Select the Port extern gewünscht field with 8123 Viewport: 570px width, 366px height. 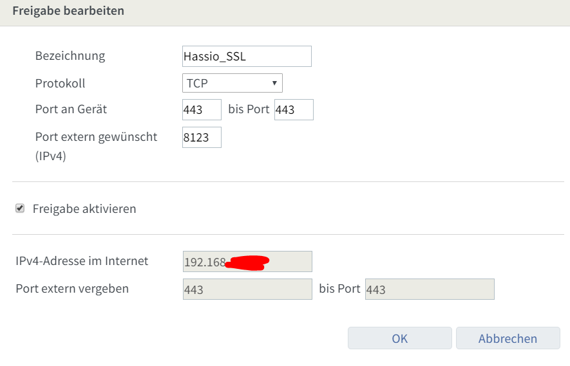coord(202,138)
